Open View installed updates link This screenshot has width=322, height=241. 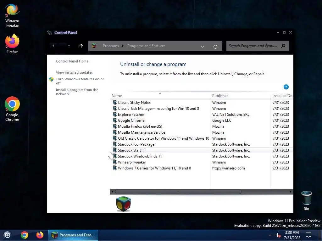click(74, 72)
